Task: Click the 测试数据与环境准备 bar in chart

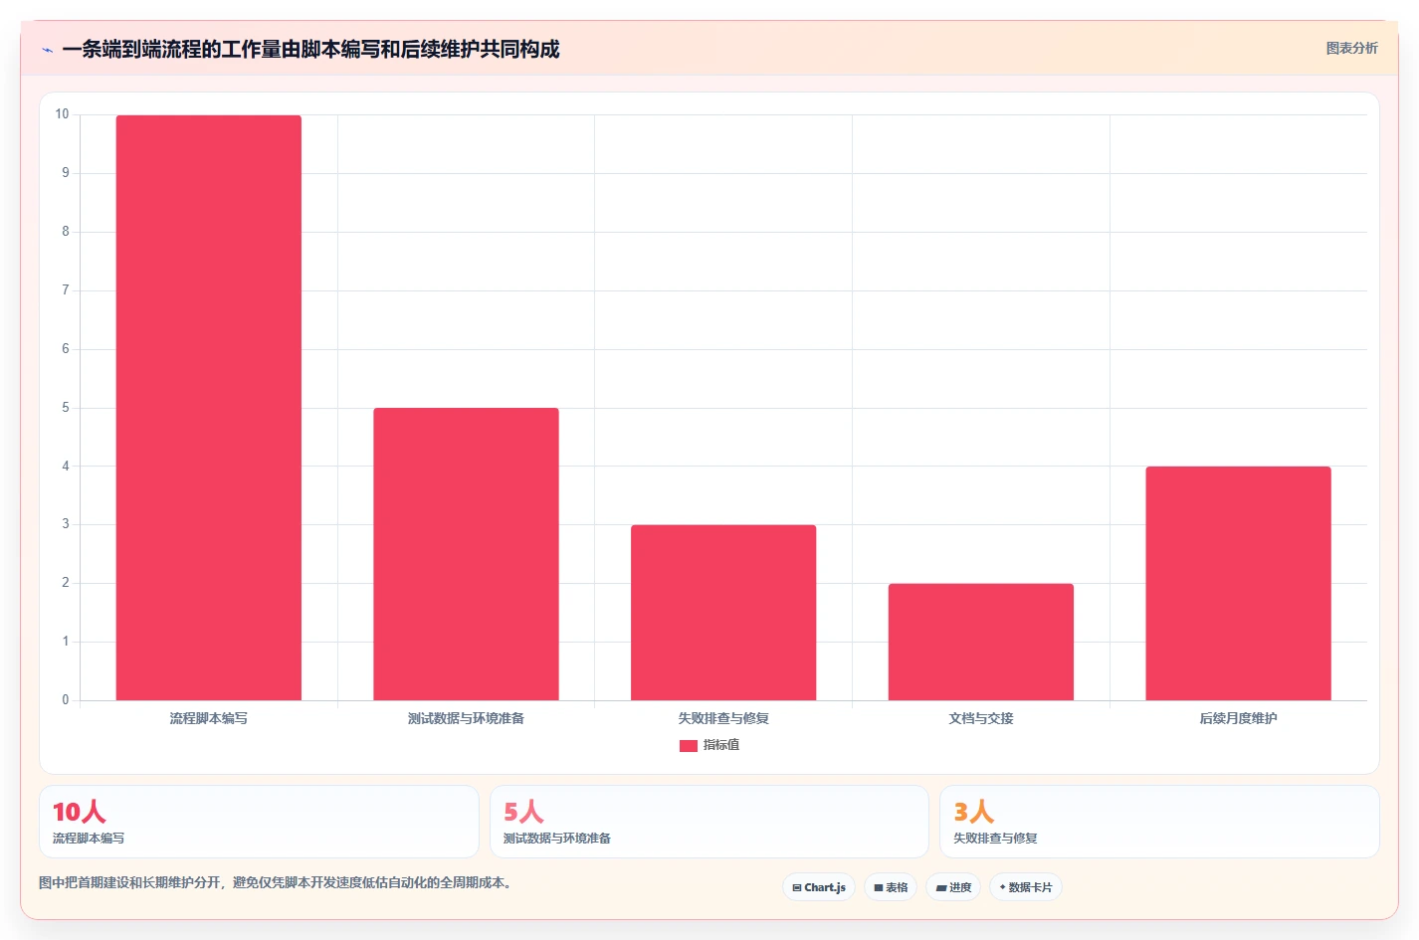Action: pos(466,554)
